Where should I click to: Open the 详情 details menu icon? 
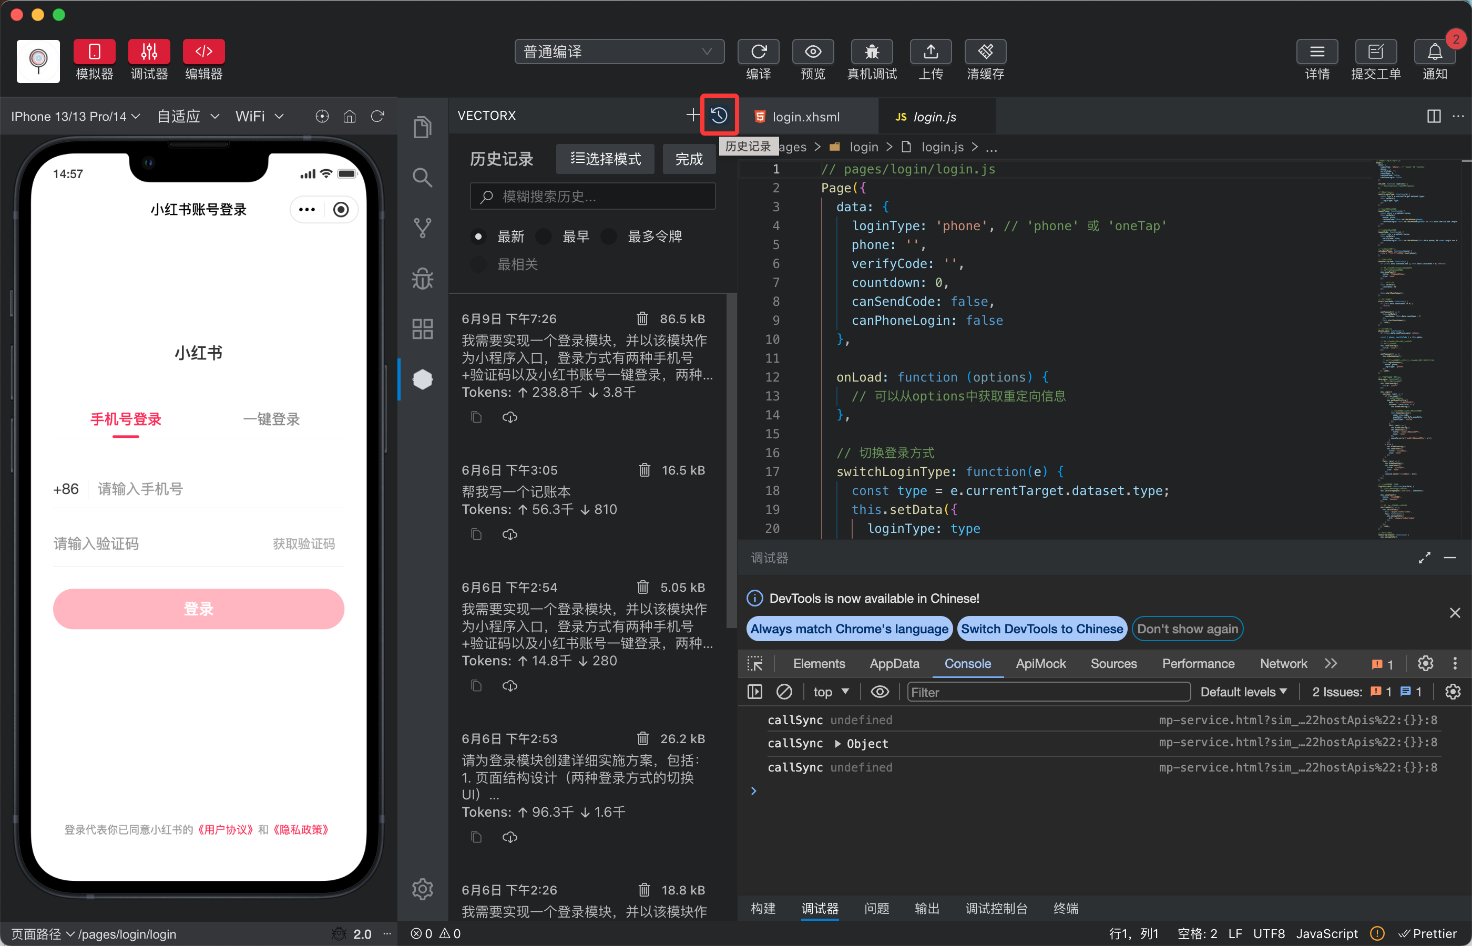point(1317,52)
